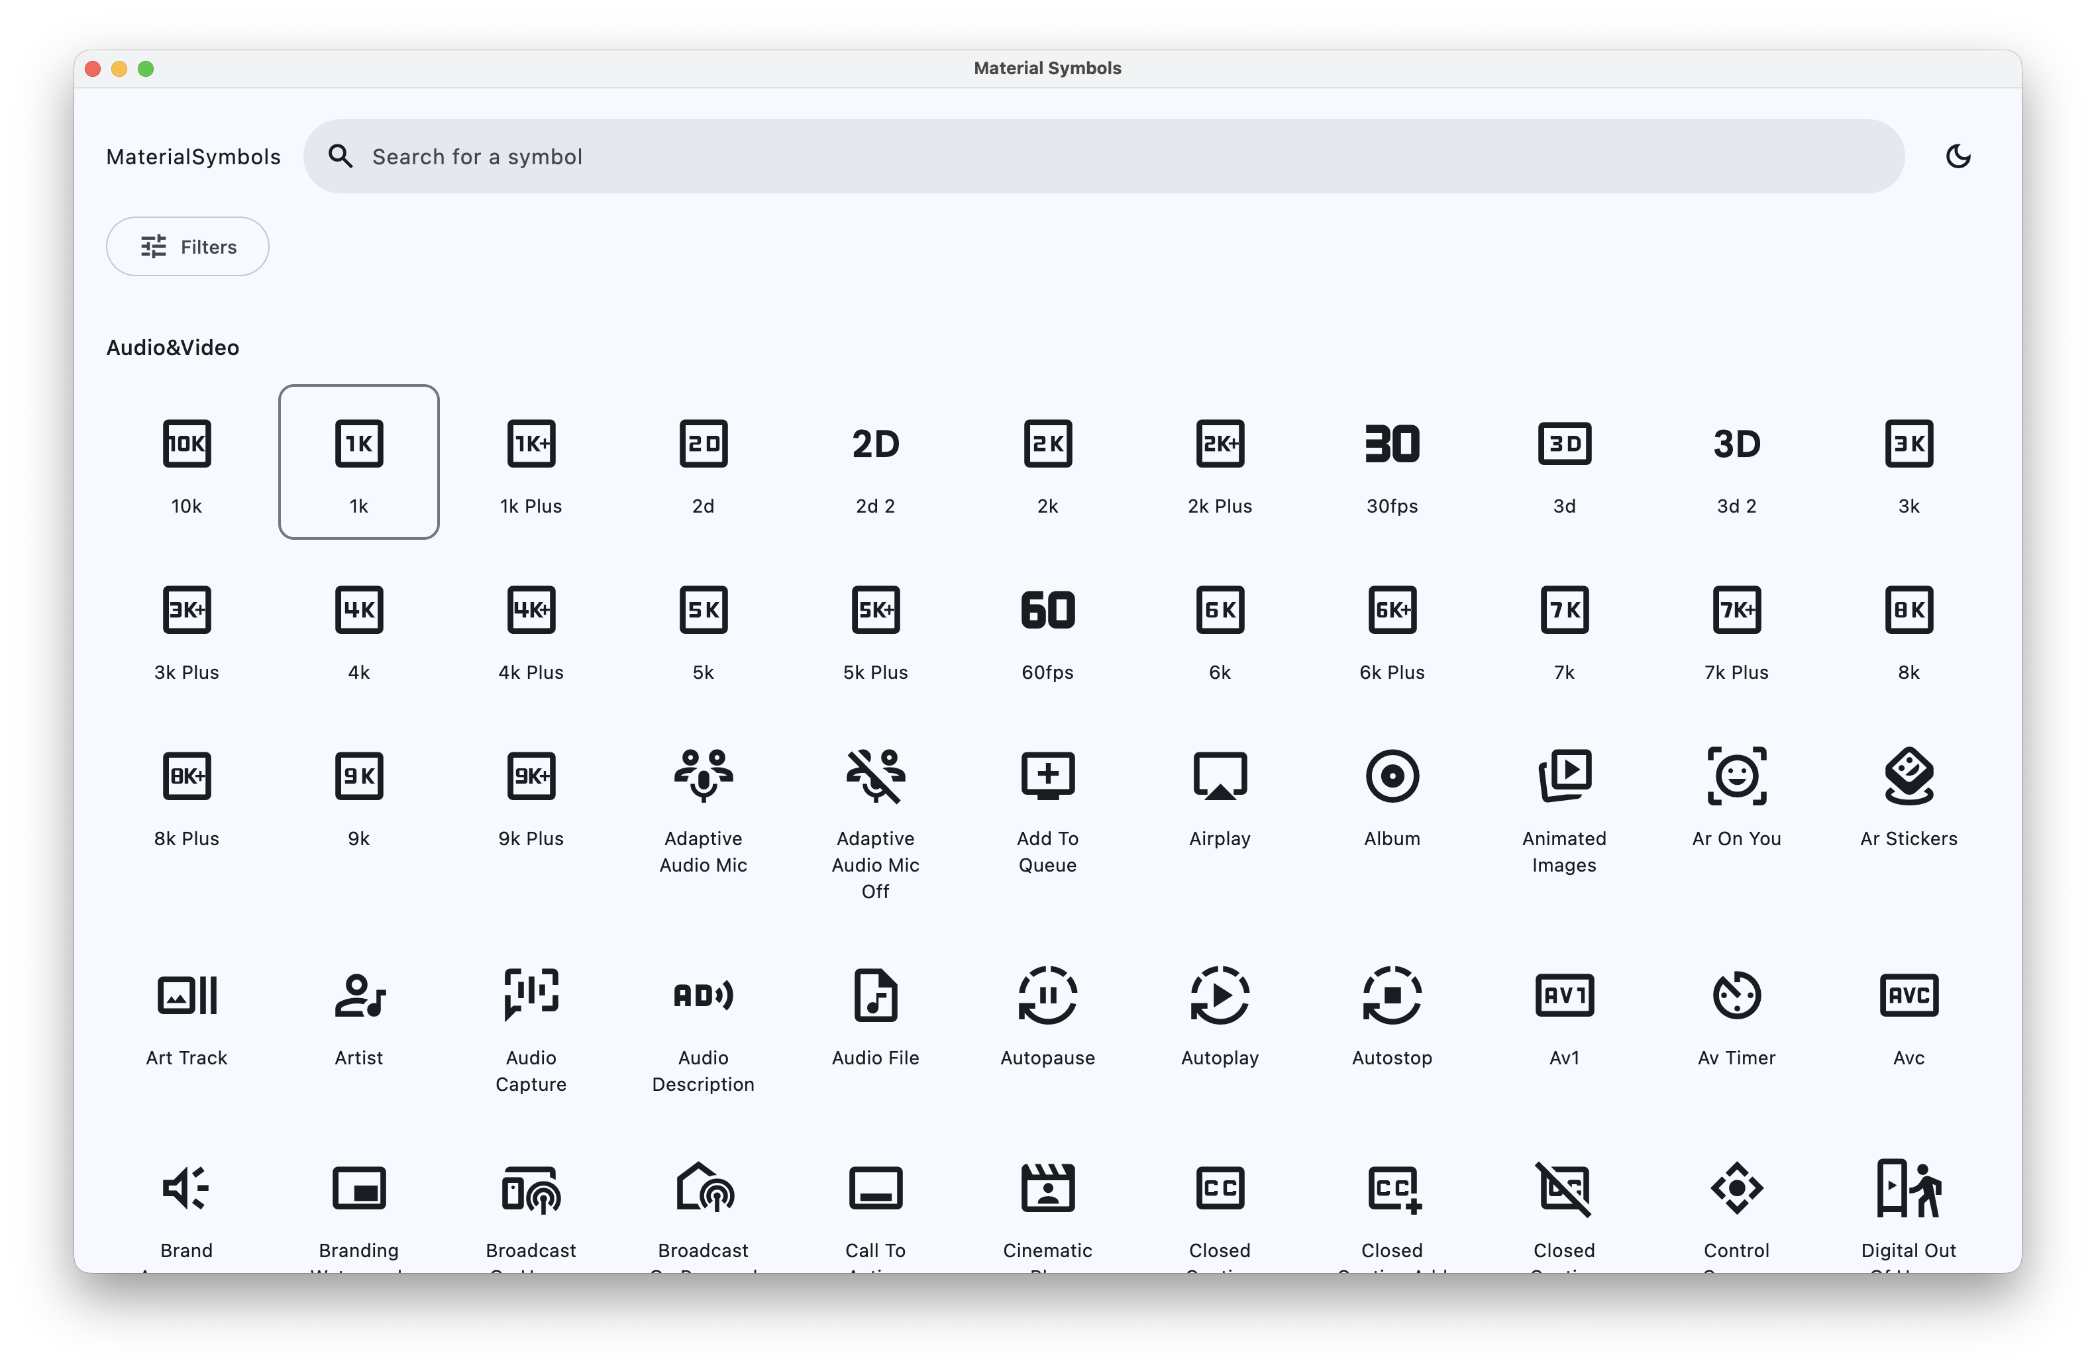2096x1371 pixels.
Task: Select the 7k symbol
Action: pyautogui.click(x=1564, y=609)
